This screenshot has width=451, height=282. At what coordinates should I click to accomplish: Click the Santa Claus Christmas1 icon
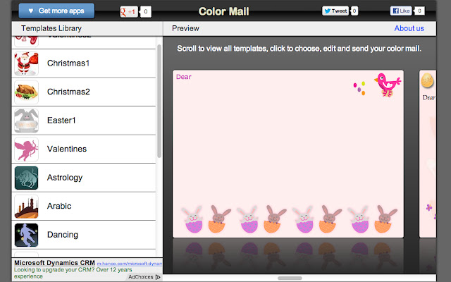pos(26,63)
